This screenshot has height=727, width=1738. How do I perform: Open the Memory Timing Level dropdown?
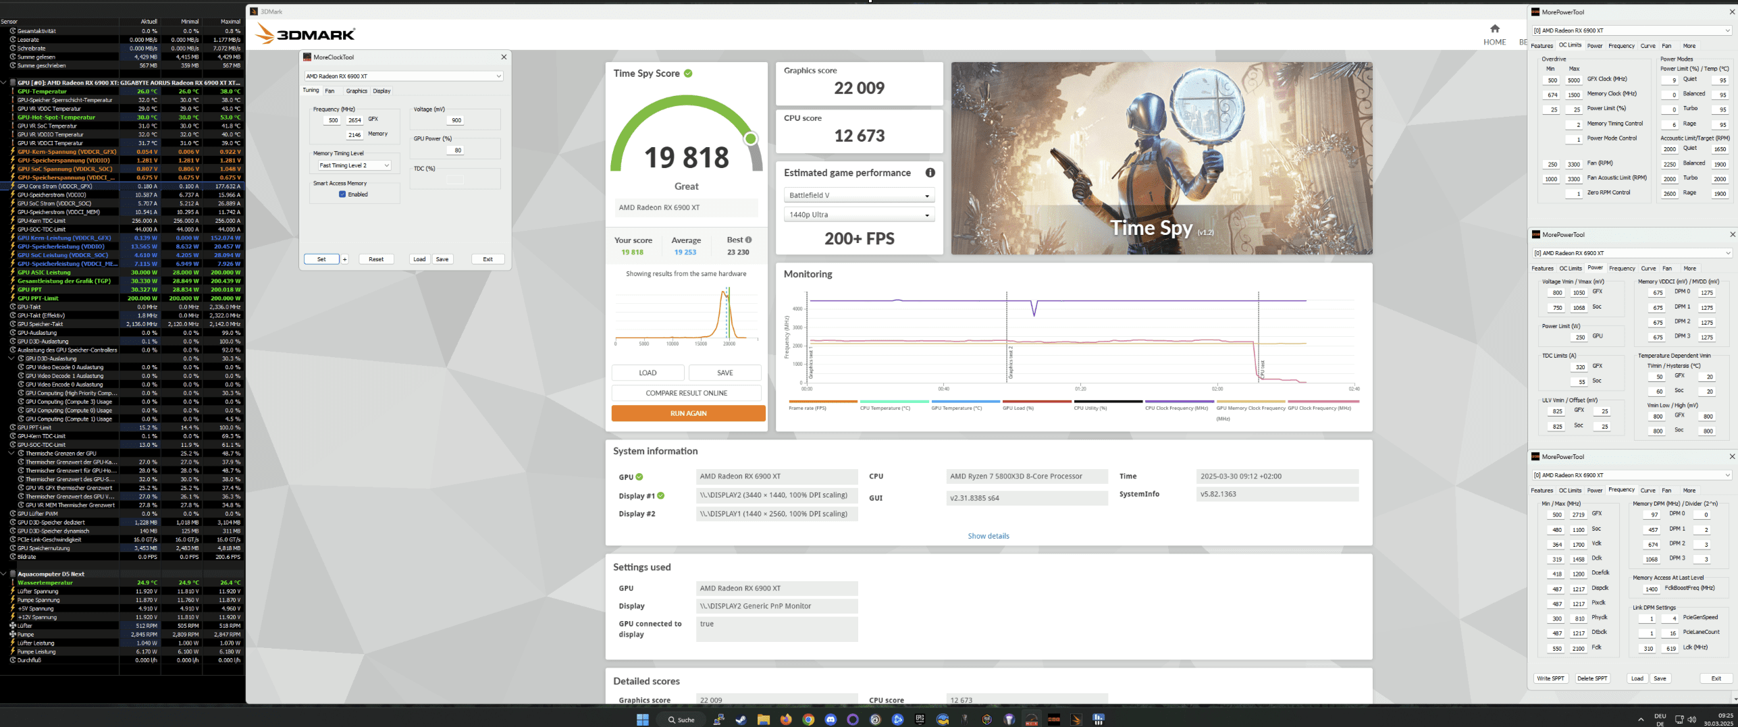point(354,165)
